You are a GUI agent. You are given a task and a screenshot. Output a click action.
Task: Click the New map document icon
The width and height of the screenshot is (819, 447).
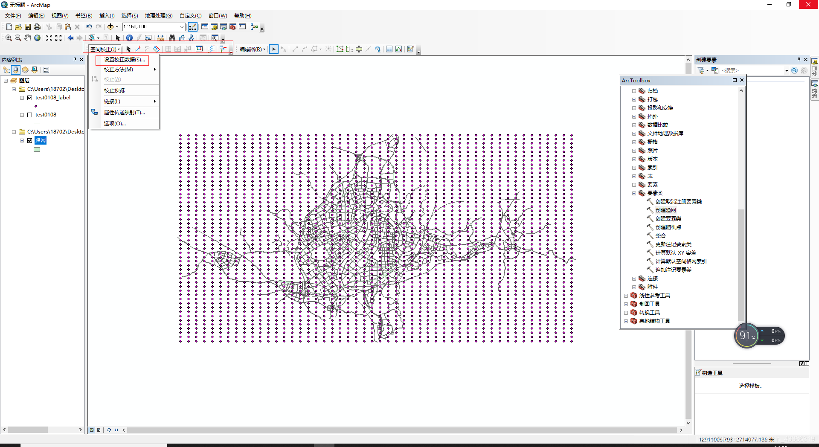pyautogui.click(x=9, y=27)
